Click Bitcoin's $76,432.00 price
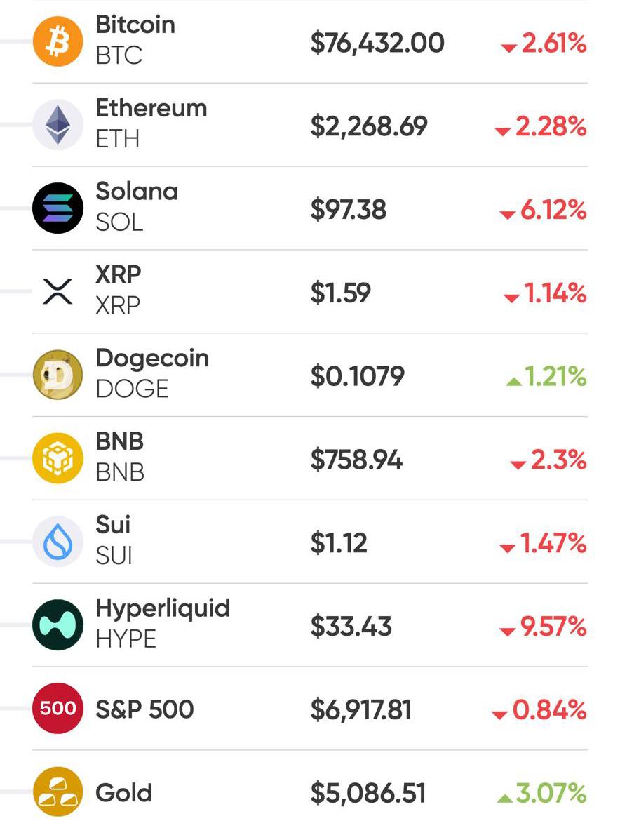 (377, 43)
